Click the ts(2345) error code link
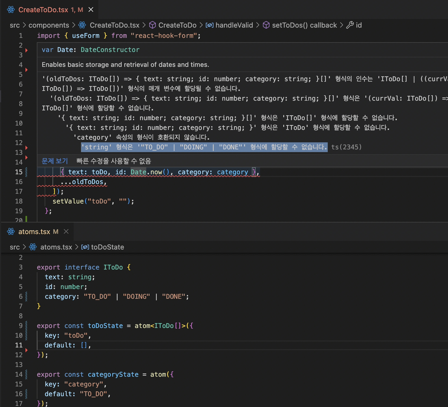 (346, 147)
